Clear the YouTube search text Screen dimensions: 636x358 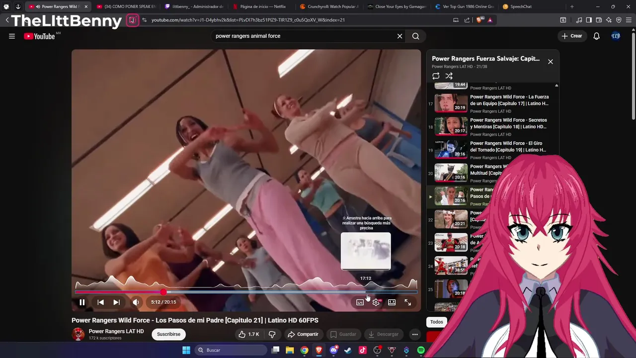click(399, 36)
